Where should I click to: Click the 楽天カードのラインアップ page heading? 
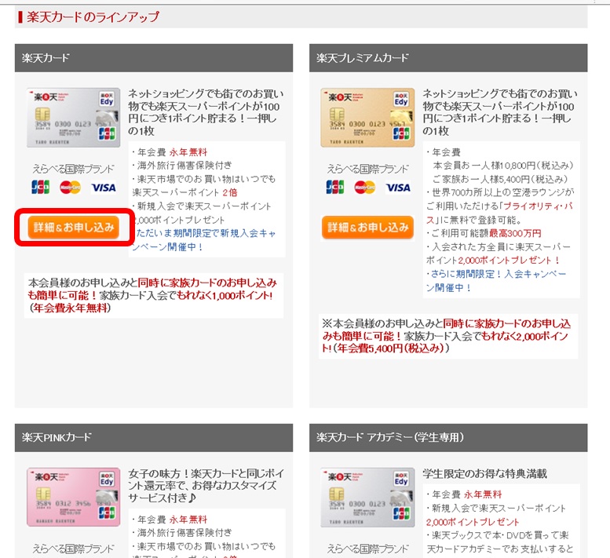(93, 16)
